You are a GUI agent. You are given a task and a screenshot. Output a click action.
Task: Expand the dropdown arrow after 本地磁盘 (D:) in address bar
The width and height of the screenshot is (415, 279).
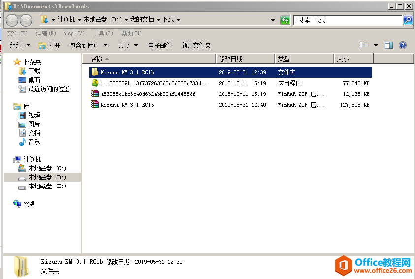click(x=126, y=20)
